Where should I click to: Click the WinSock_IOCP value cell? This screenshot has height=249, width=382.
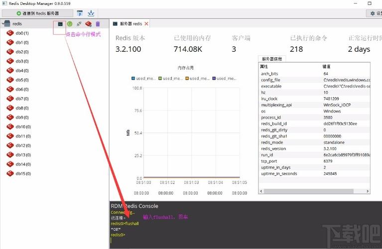pyautogui.click(x=337, y=105)
